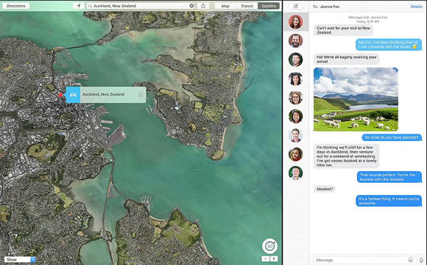Click the Message text input field

[x=360, y=260]
